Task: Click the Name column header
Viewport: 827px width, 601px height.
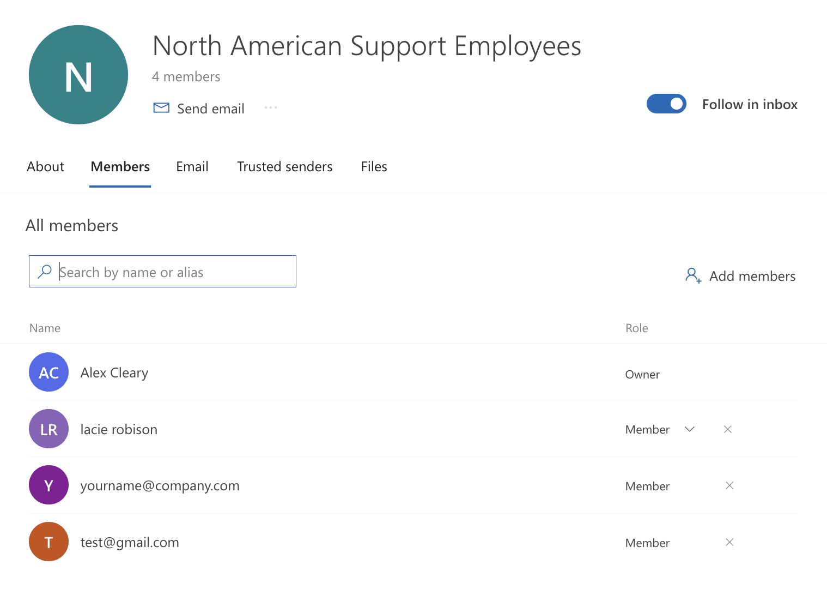Action: (45, 328)
